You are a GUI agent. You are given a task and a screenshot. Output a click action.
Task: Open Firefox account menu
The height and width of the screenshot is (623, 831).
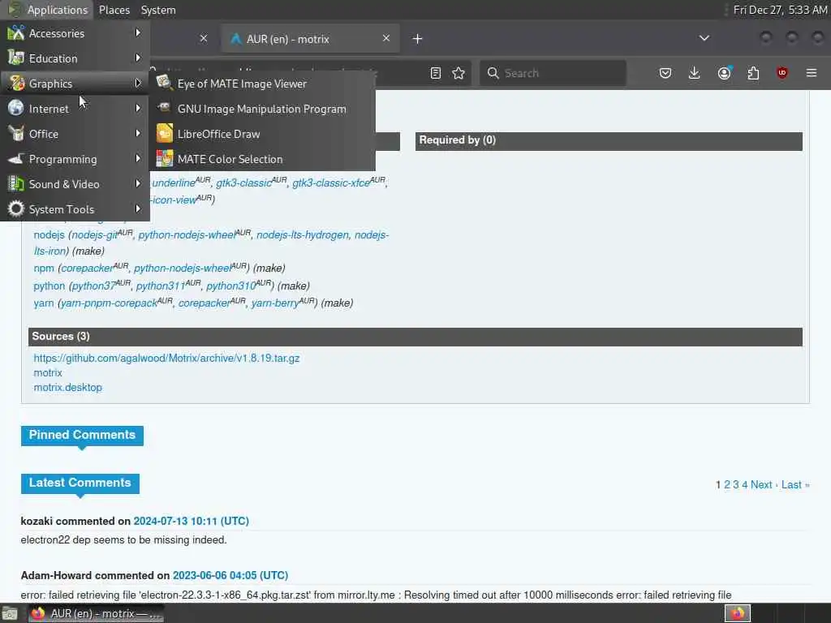[x=724, y=73]
